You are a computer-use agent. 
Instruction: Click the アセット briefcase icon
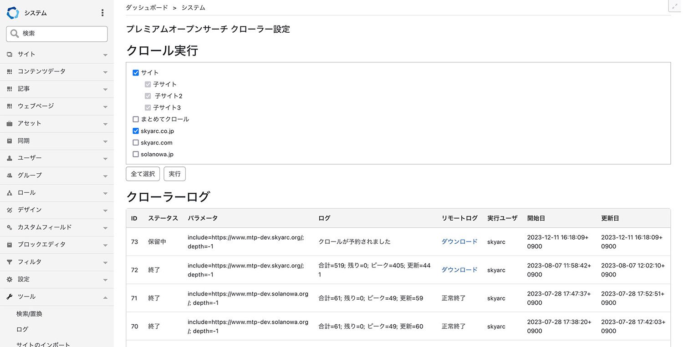point(10,123)
